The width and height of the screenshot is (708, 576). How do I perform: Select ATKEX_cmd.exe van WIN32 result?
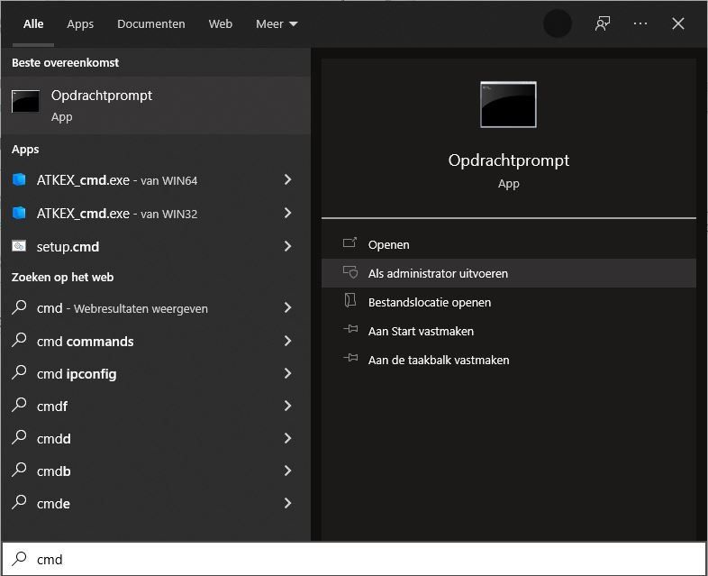156,213
